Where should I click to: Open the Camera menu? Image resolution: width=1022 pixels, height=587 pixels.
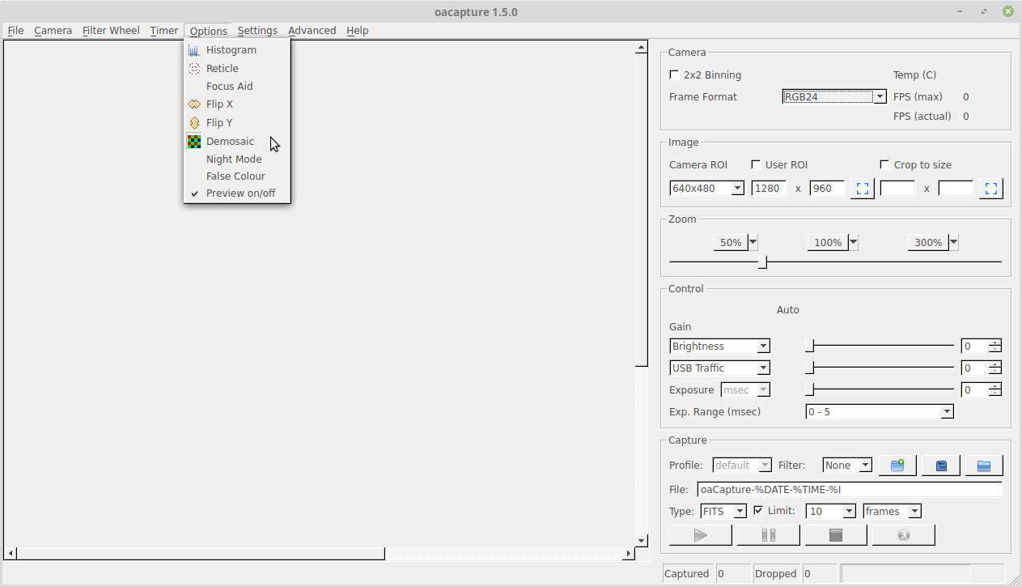pyautogui.click(x=53, y=31)
